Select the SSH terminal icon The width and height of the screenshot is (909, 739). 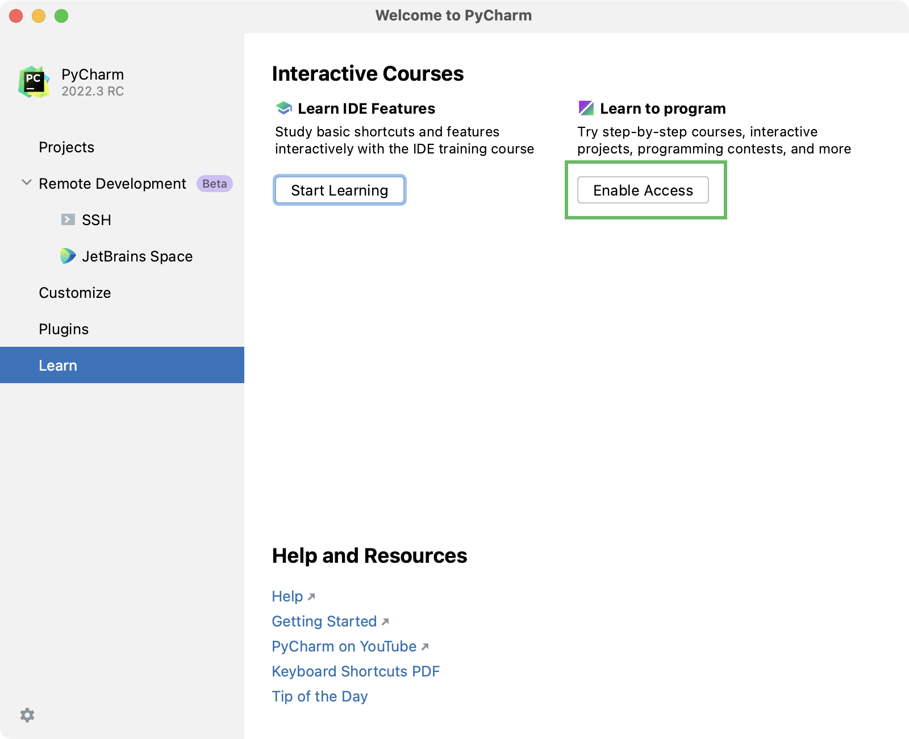[68, 219]
